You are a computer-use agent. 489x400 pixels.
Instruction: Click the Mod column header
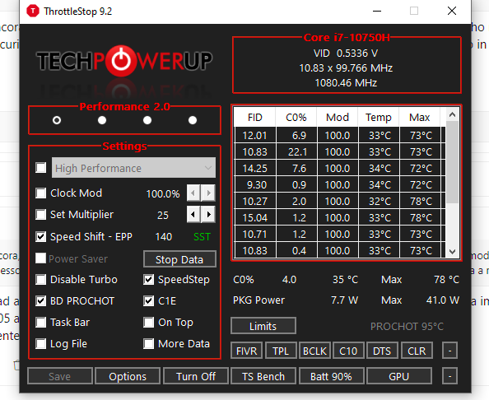(338, 117)
